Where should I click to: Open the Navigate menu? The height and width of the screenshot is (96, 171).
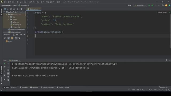[x=20, y=2]
